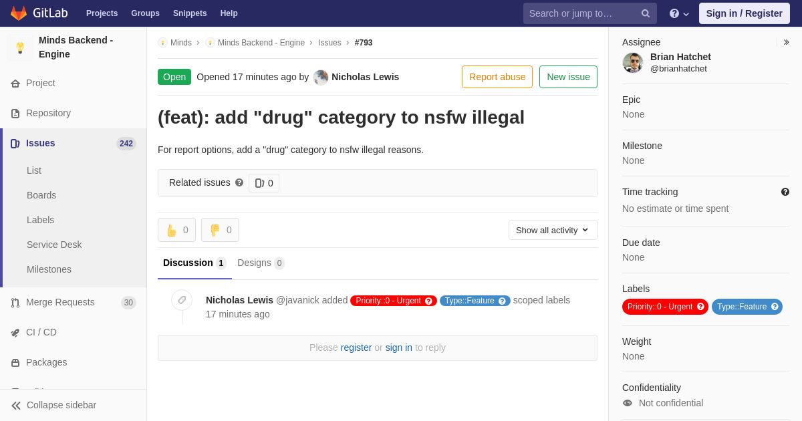Viewport: 802px width, 421px height.
Task: Click the search magnifier icon
Action: pos(645,13)
